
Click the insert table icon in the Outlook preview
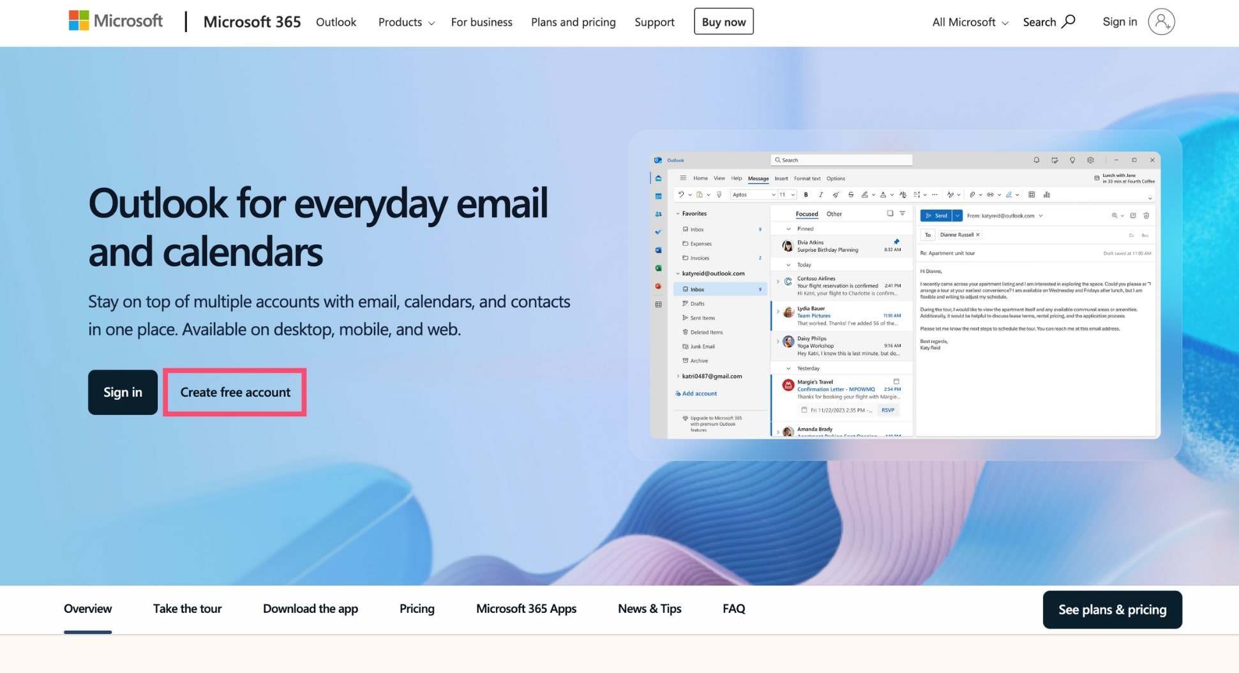point(1032,195)
